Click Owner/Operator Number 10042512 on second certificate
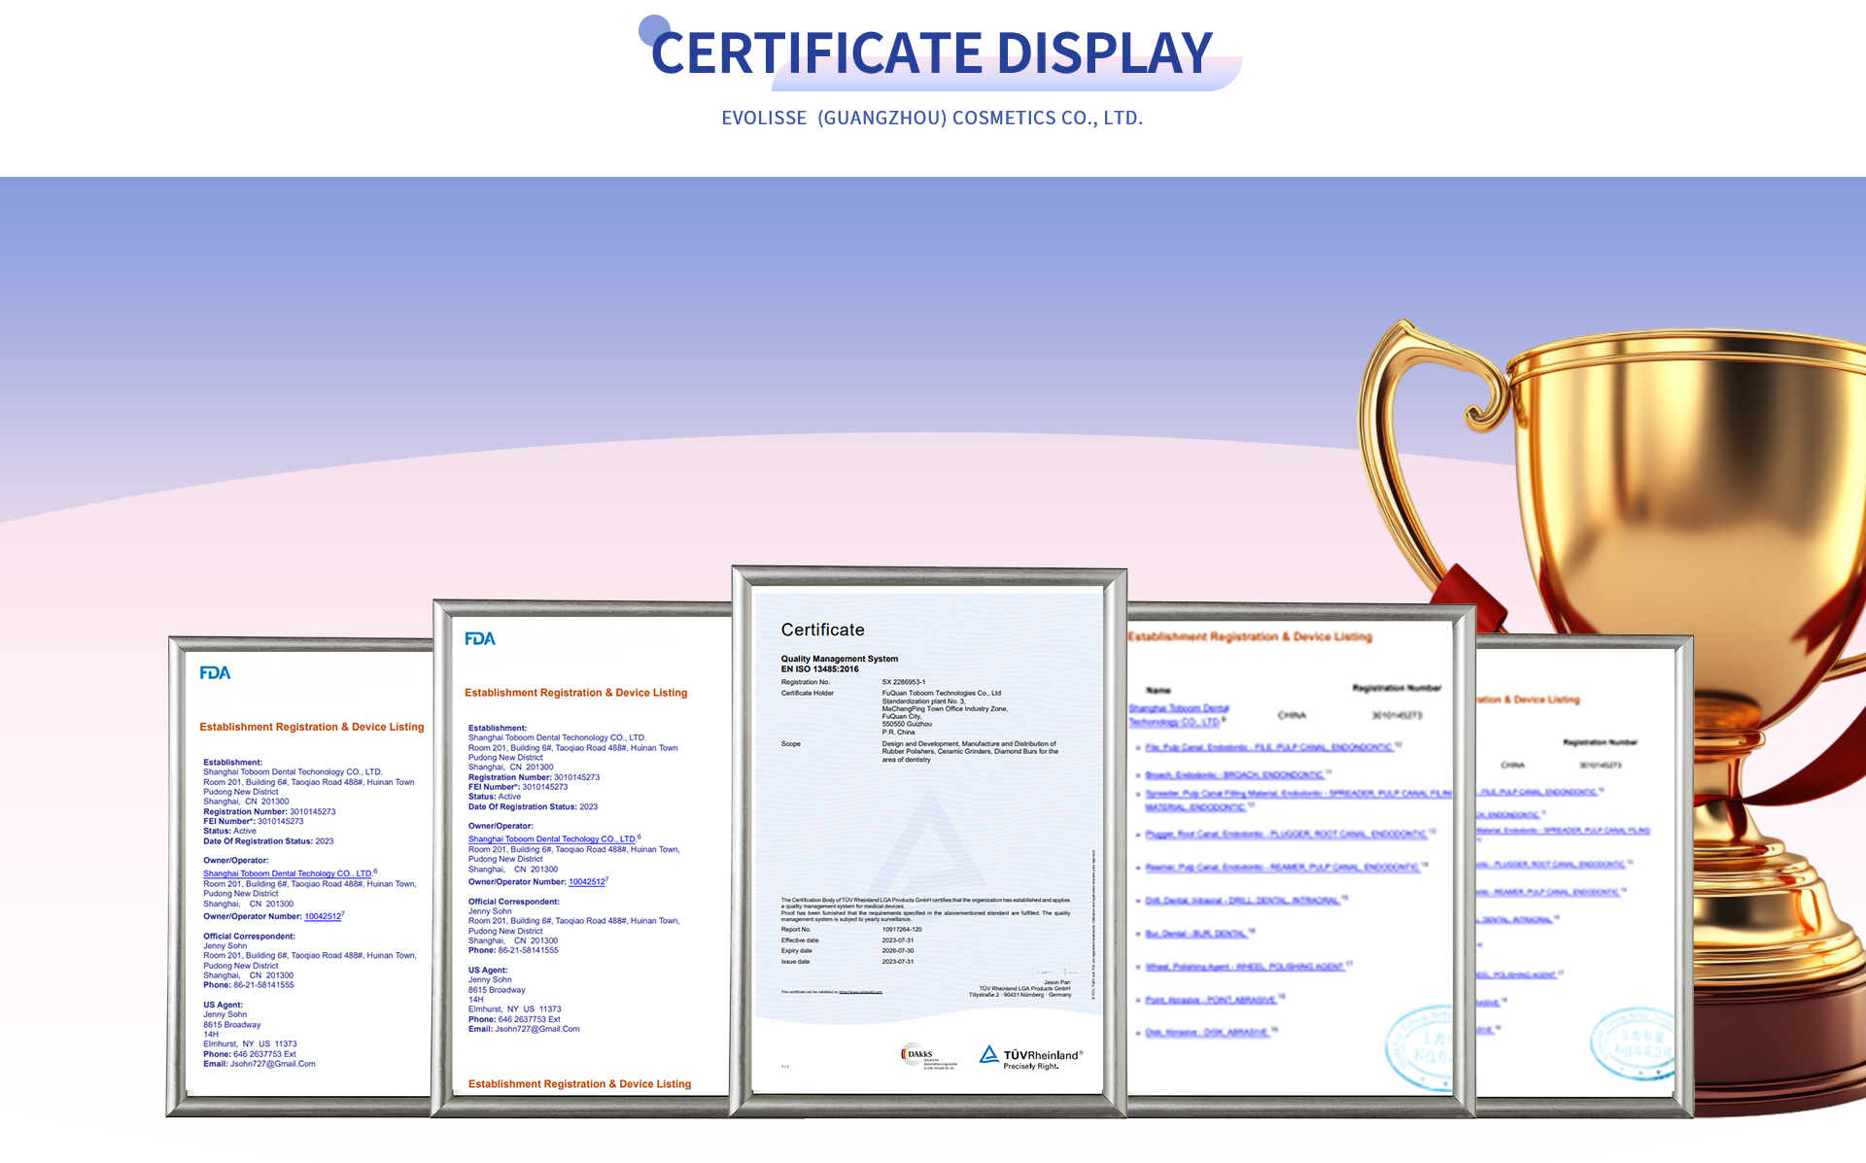1866x1163 pixels. click(586, 882)
